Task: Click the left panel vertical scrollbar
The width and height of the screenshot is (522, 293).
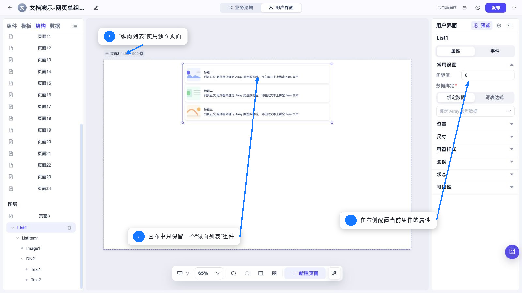Action: (81, 206)
